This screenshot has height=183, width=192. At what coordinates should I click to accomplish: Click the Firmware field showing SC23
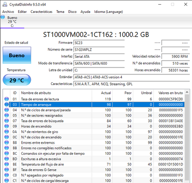tap(99, 43)
